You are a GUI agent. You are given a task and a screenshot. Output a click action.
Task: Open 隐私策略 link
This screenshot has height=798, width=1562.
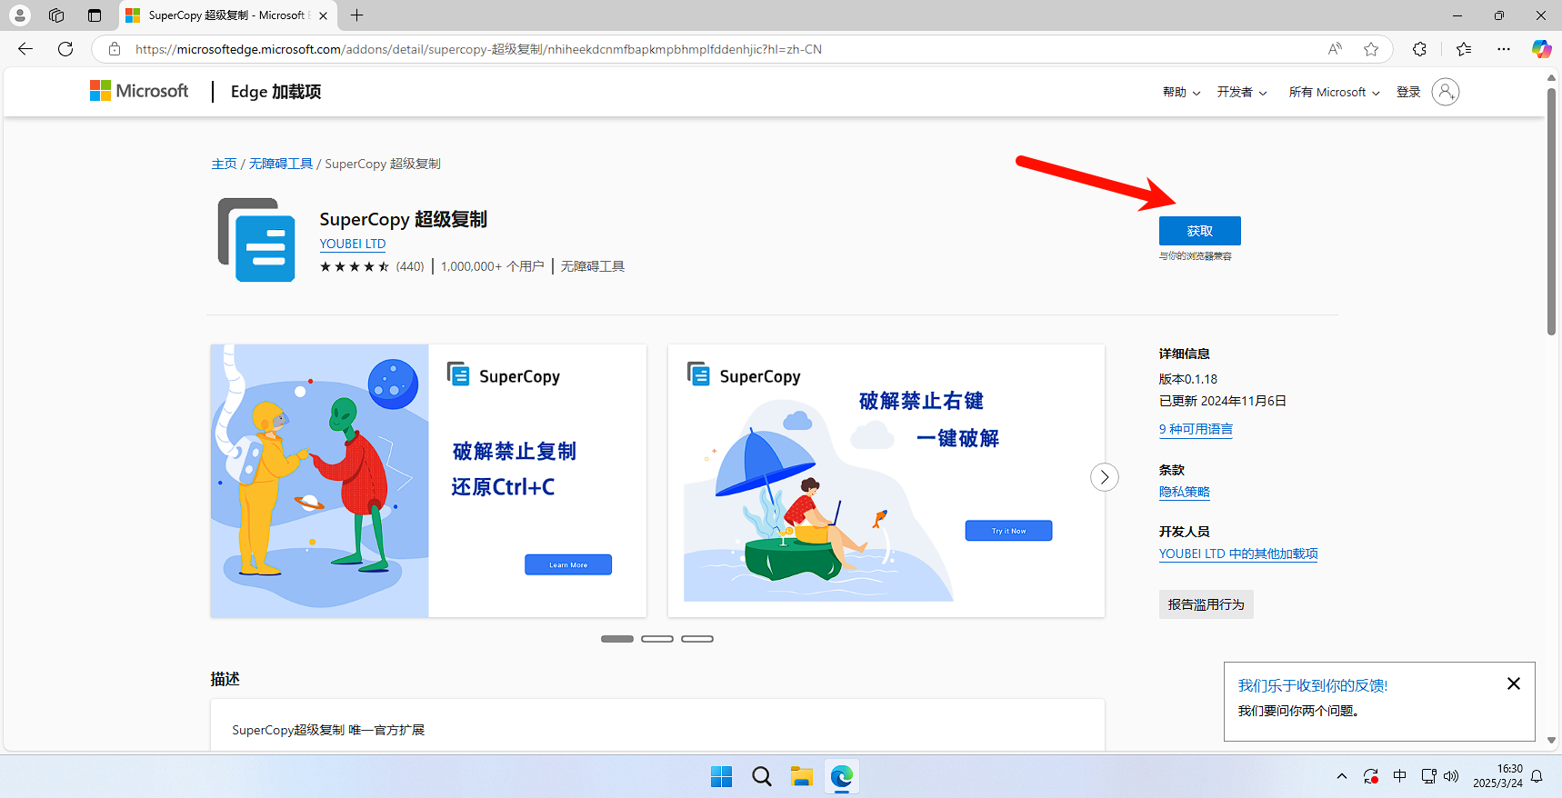click(1184, 492)
